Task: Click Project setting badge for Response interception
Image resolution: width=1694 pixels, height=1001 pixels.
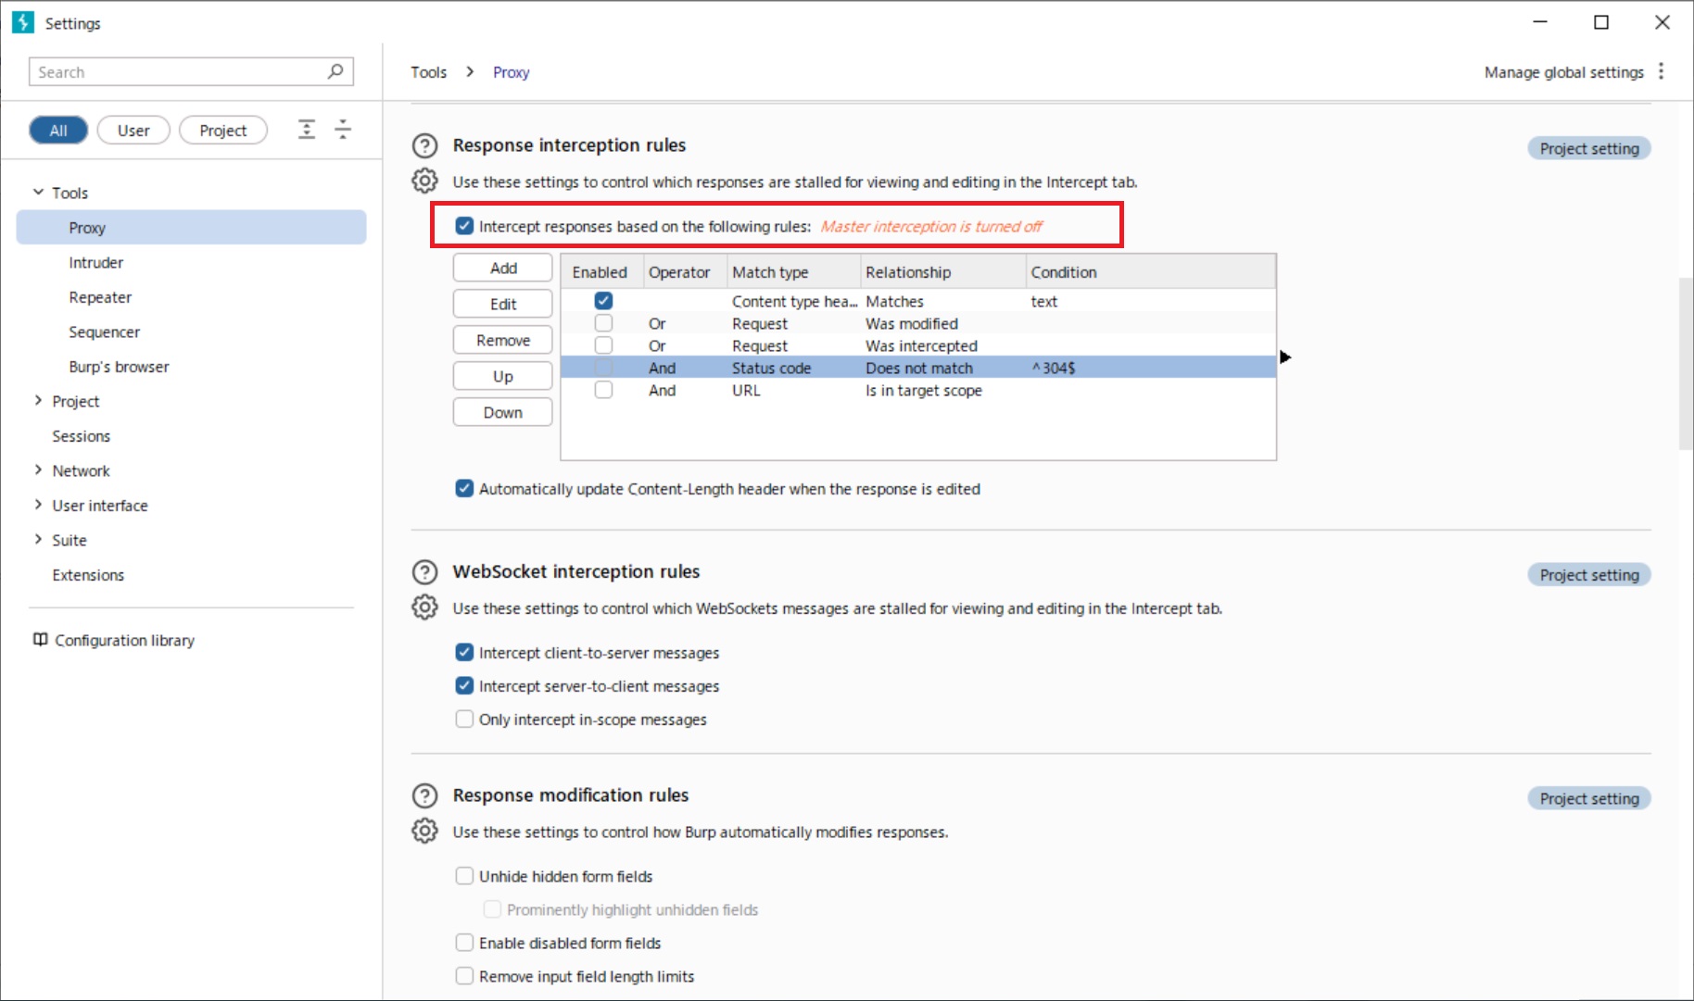Action: pyautogui.click(x=1589, y=148)
